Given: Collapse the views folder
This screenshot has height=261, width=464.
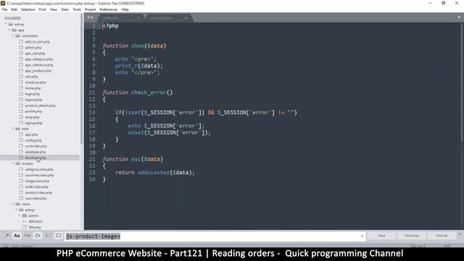Looking at the screenshot, I should [x=13, y=204].
